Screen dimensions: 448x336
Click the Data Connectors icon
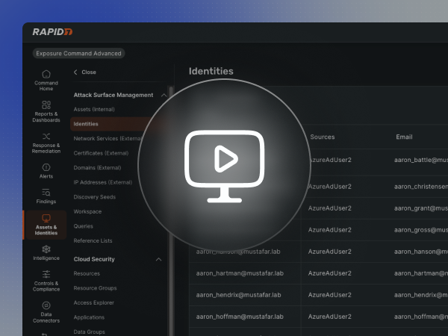[x=46, y=305]
